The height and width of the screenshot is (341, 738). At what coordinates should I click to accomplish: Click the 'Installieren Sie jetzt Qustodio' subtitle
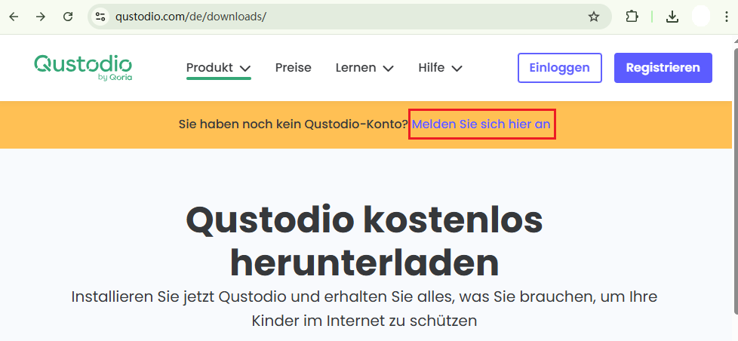click(364, 309)
